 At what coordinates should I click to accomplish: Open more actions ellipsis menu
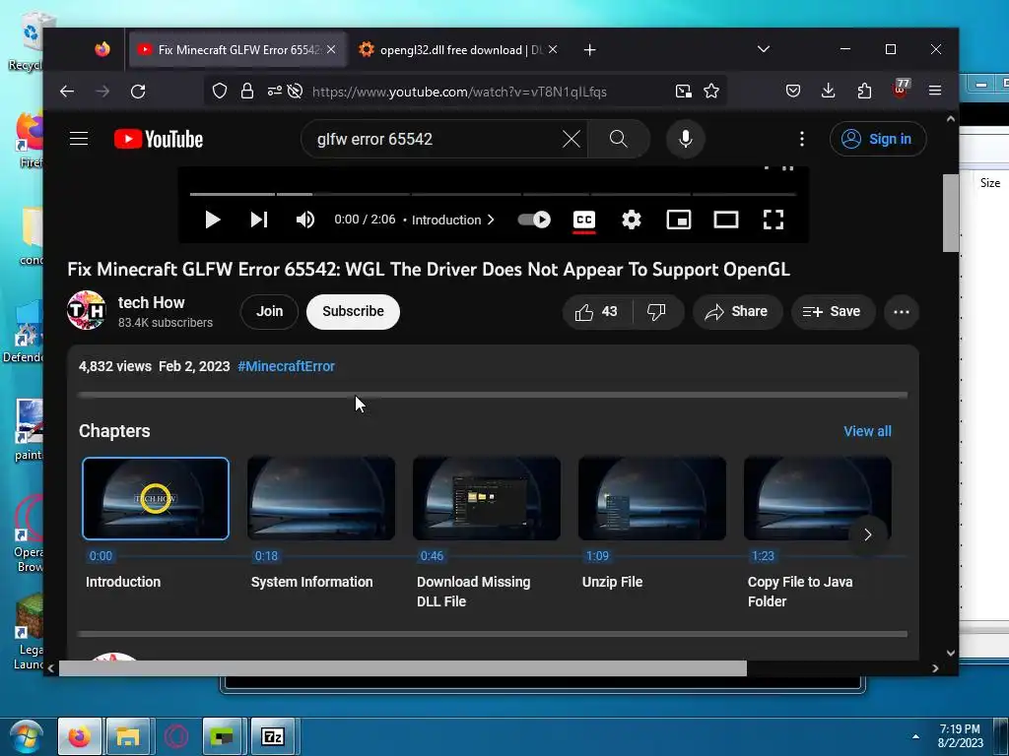[x=902, y=312]
